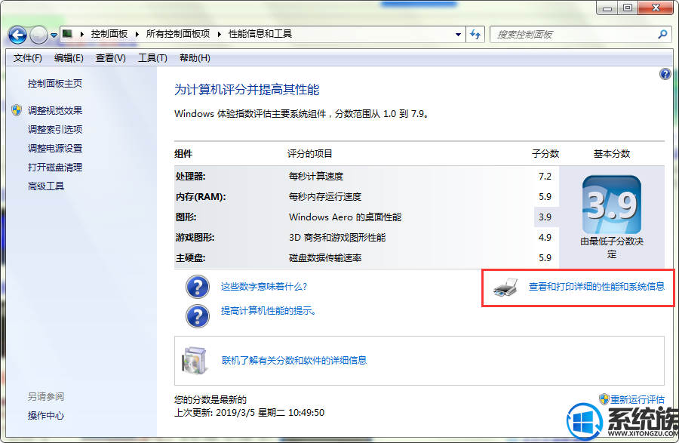Click the 3D 商务和游戏图形性能 description
The height and width of the screenshot is (443, 679).
click(x=337, y=238)
